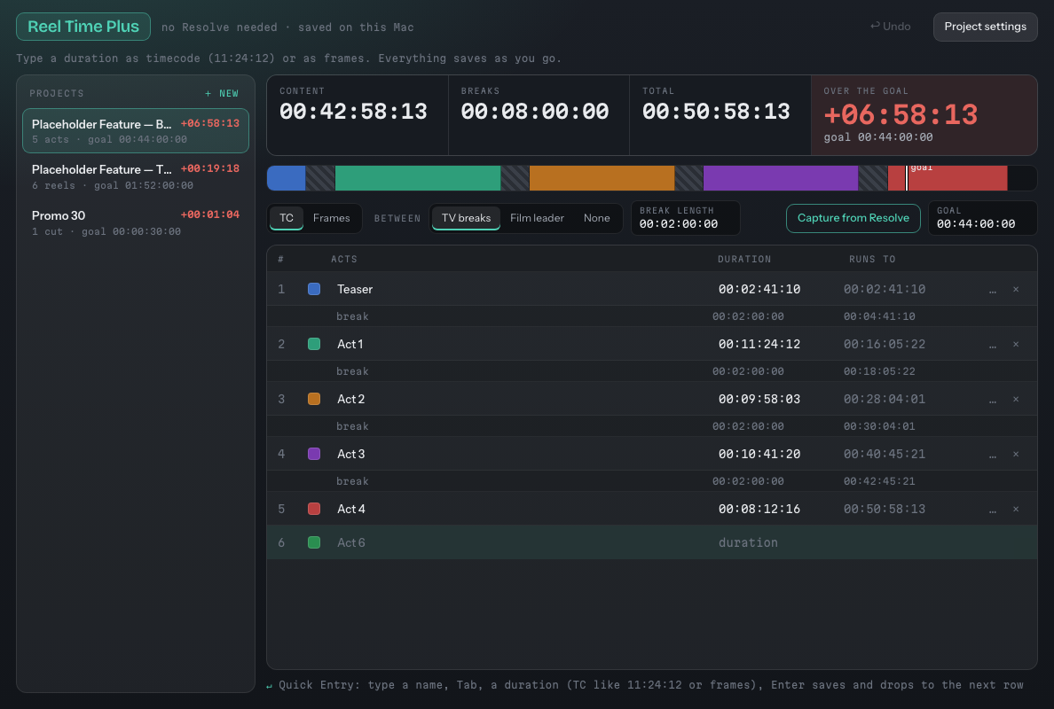Click Teaser duration 00:02:41:10
The height and width of the screenshot is (709, 1054).
[759, 290]
